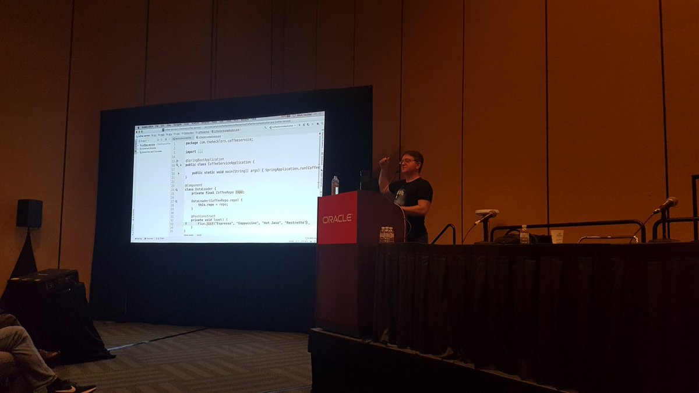Click the file encoding status bar entry
Screen dimensions: 699x393
coord(303,241)
